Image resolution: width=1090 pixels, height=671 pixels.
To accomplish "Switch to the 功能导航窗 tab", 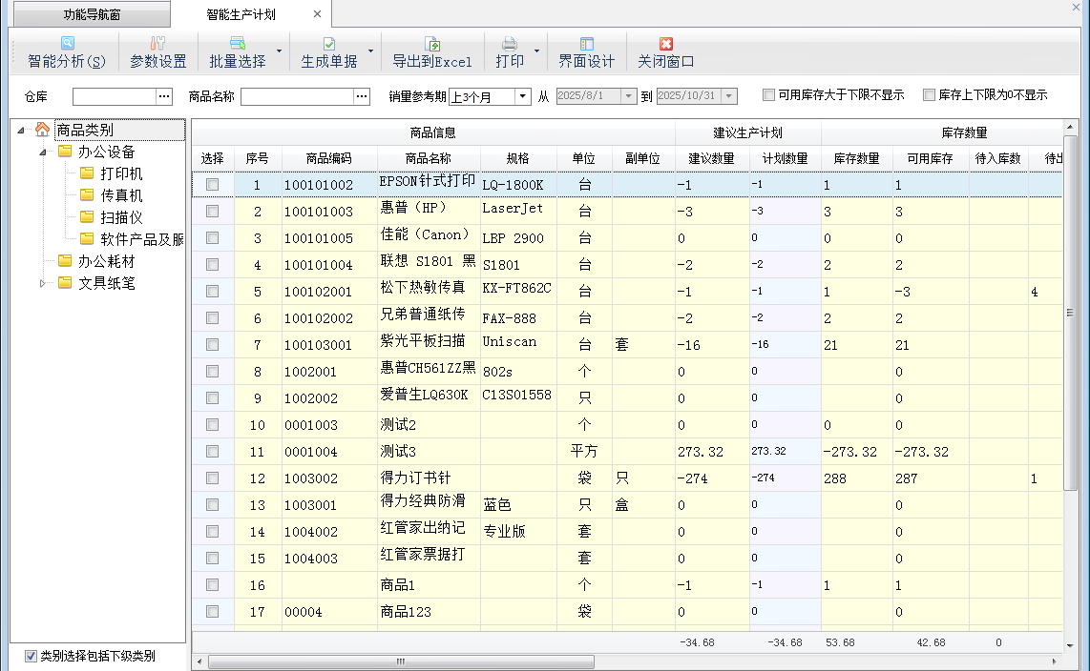I will [93, 15].
